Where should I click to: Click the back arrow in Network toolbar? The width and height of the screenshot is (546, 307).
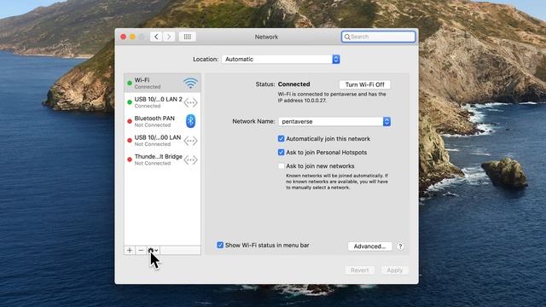[156, 37]
